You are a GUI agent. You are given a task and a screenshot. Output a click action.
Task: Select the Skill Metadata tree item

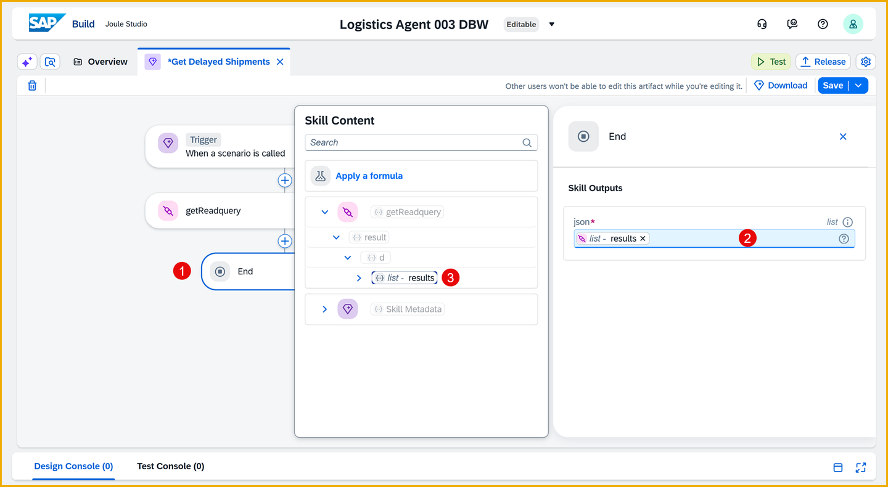(408, 309)
